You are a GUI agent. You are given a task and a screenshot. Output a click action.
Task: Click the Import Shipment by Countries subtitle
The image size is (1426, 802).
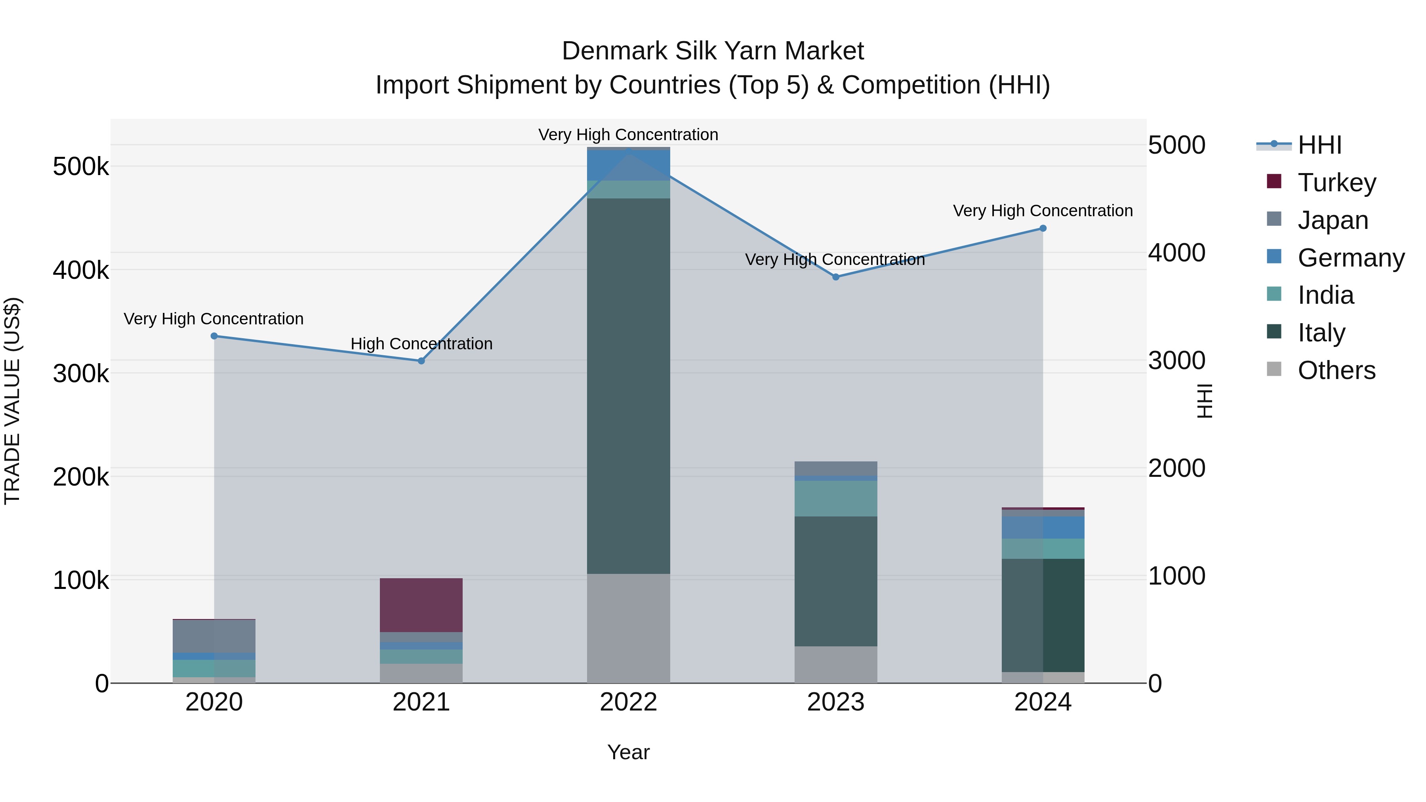(x=713, y=85)
